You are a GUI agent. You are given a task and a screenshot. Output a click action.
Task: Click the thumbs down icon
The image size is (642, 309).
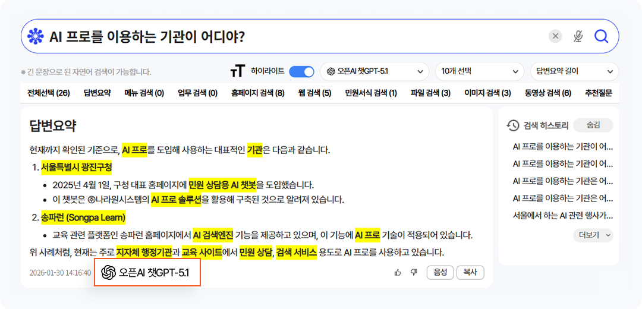[x=414, y=273]
